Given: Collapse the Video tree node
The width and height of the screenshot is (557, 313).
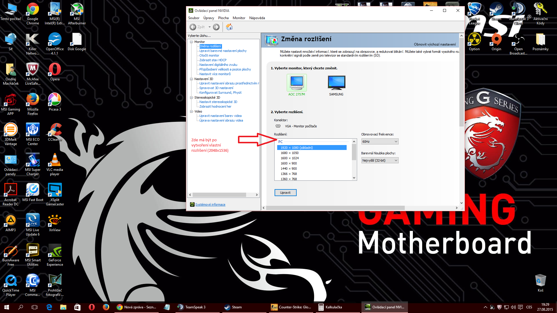Looking at the screenshot, I should point(191,111).
